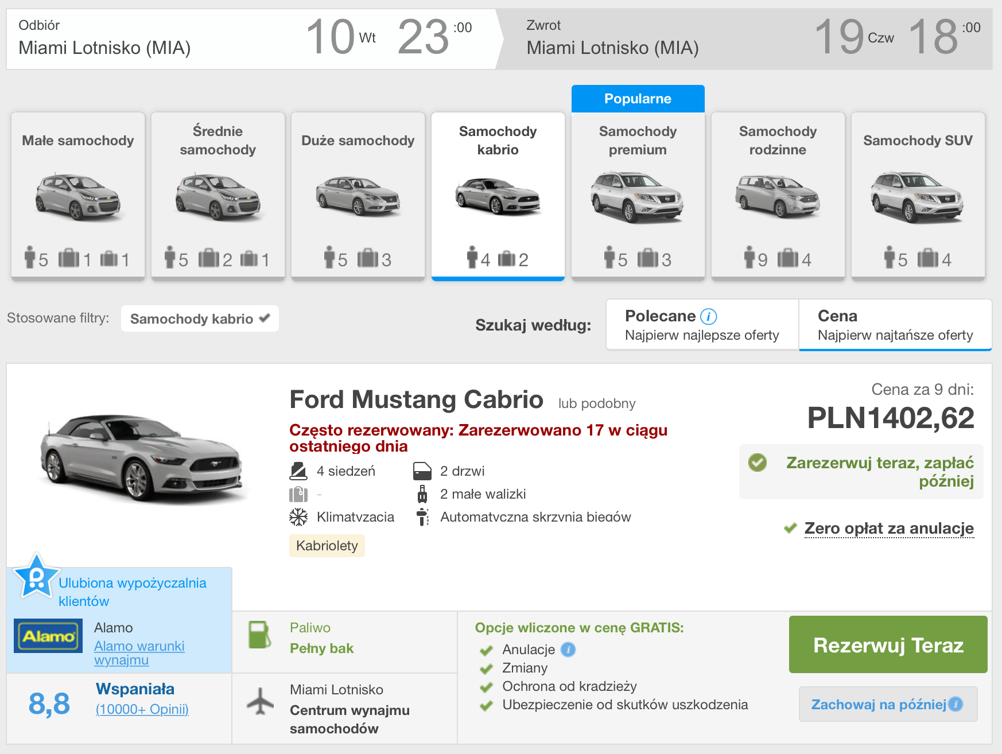Click the passenger icon in Samochody rodzinne card
The height and width of the screenshot is (754, 1002).
[749, 257]
